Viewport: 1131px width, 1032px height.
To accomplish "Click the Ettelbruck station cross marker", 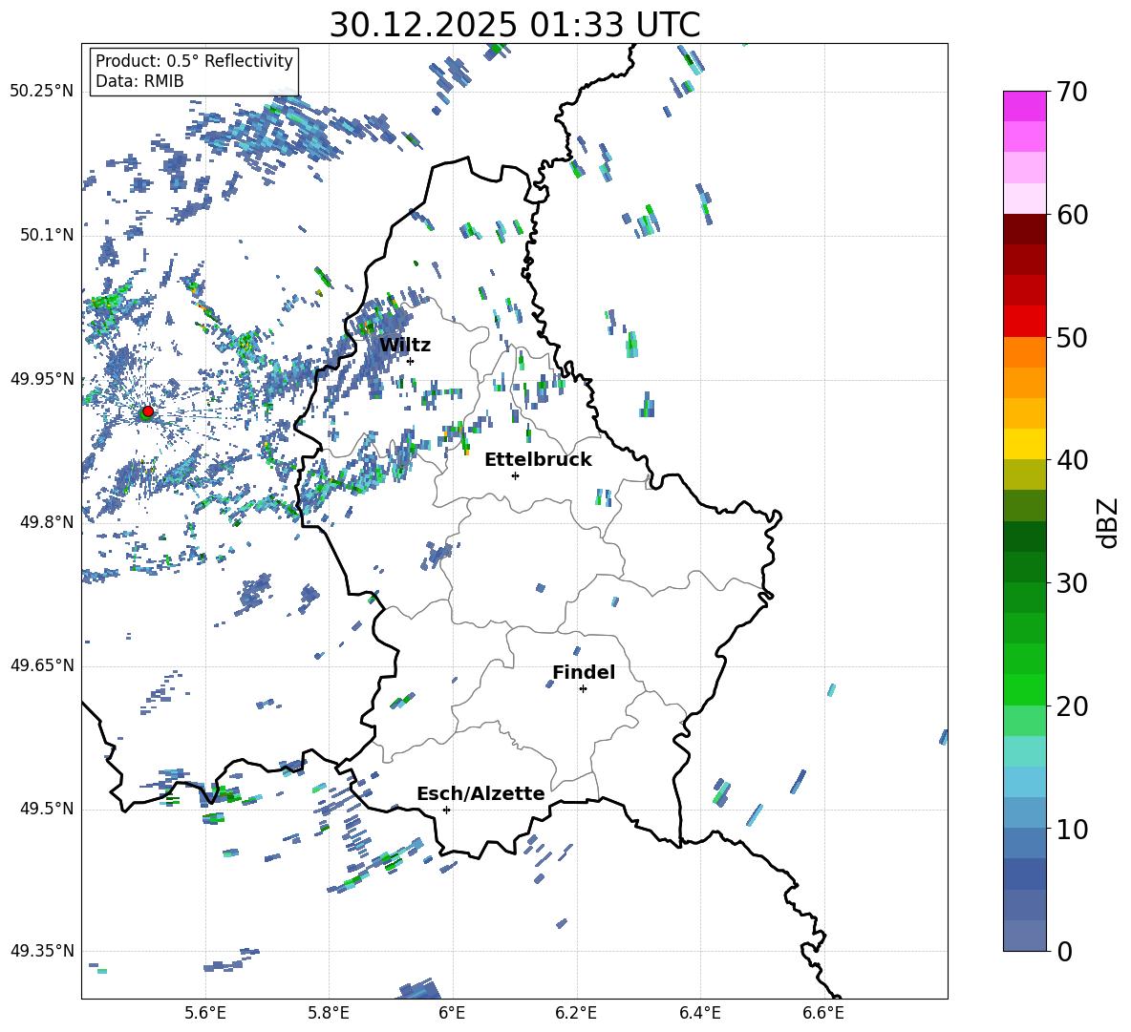I will [515, 475].
